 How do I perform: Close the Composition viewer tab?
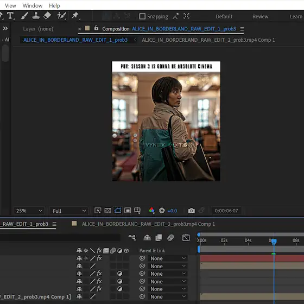click(79, 29)
